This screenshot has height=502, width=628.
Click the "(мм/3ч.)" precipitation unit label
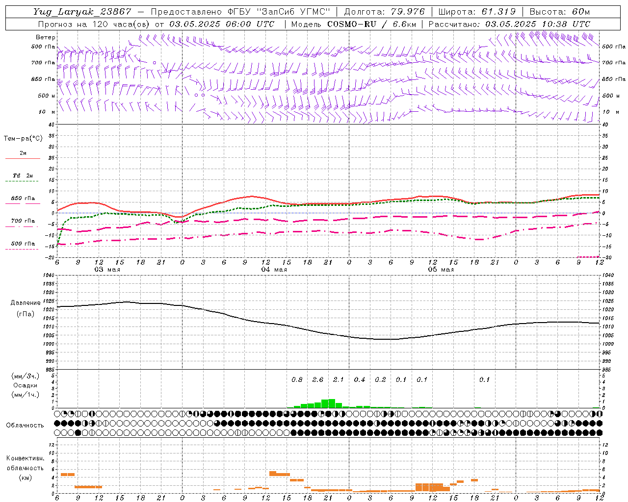tap(26, 376)
